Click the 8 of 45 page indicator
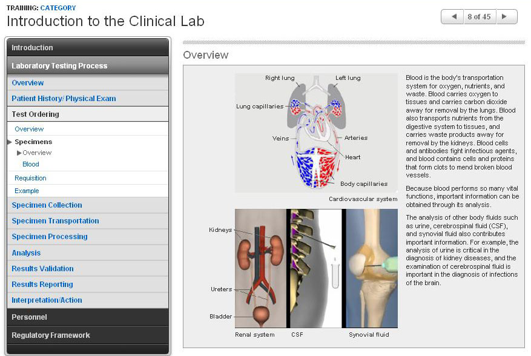531x356 pixels. point(479,17)
